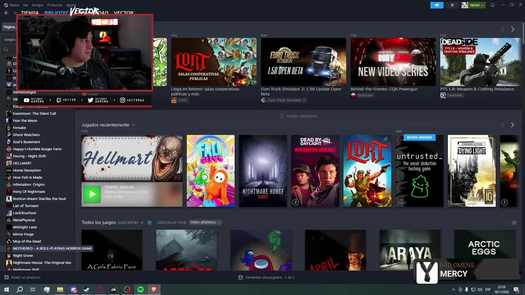Image resolution: width=525 pixels, height=295 pixels.
Task: Show next recently played games arrow
Action: tap(512, 125)
